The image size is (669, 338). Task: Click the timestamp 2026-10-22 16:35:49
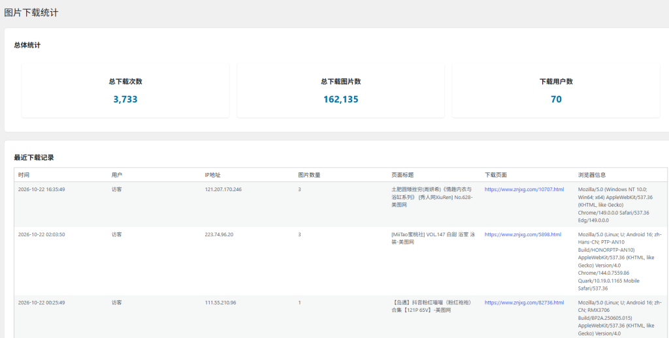(x=41, y=189)
